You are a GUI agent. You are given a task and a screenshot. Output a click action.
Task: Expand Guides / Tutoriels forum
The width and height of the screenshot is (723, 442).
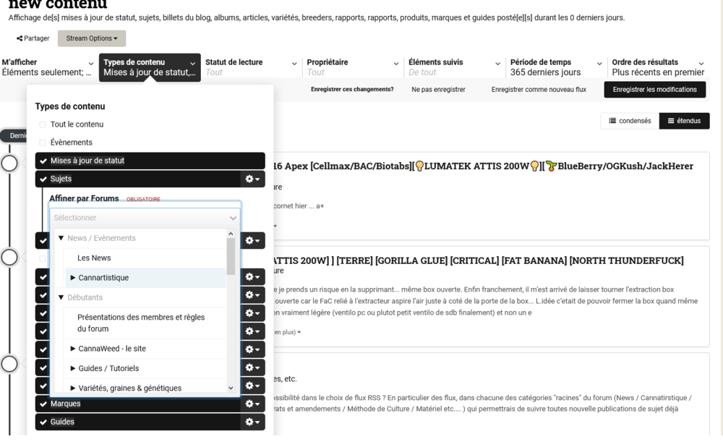73,369
